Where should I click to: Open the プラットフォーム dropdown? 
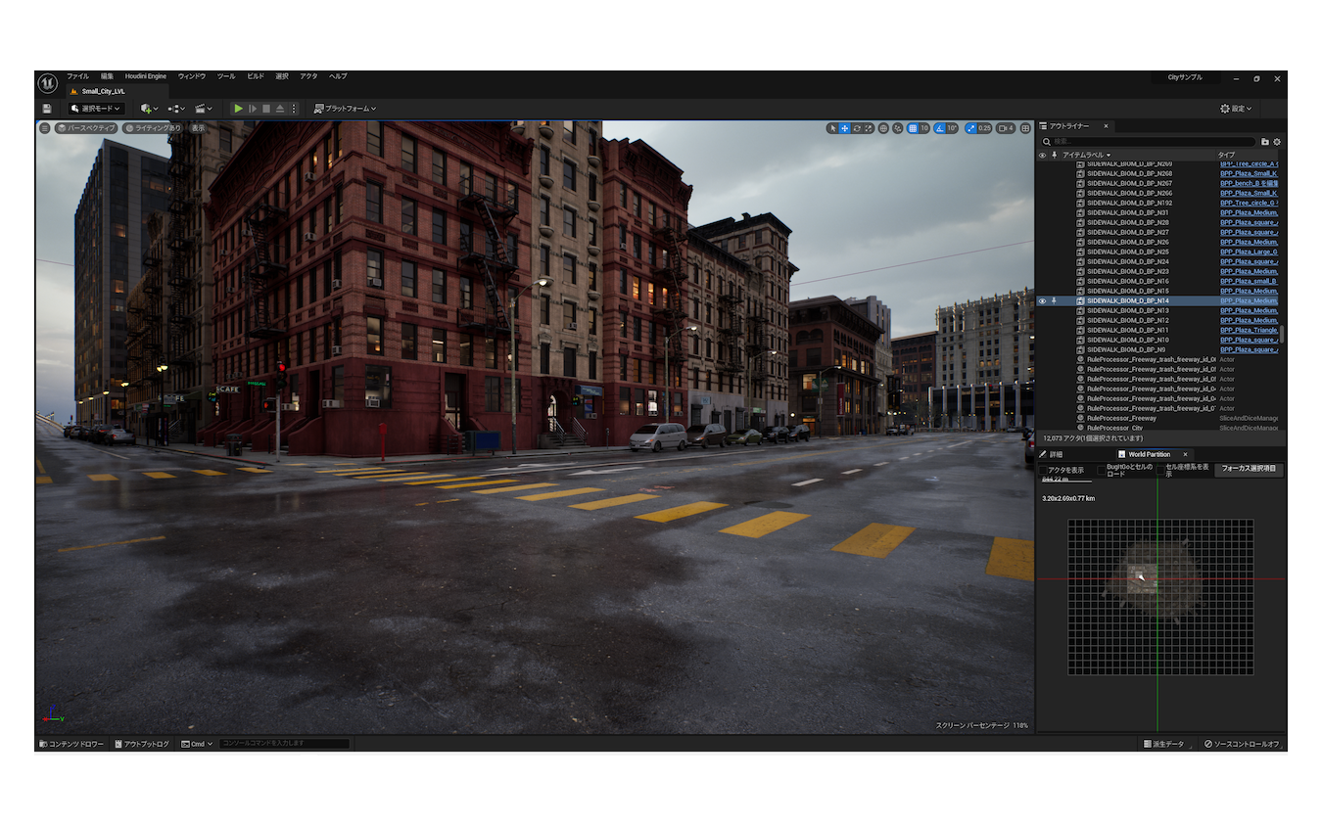[x=345, y=109]
